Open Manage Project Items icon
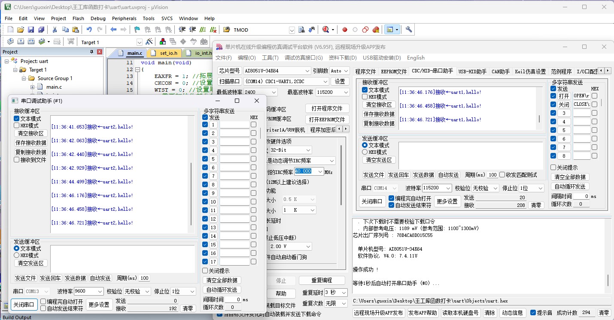The width and height of the screenshot is (614, 320). (x=163, y=42)
